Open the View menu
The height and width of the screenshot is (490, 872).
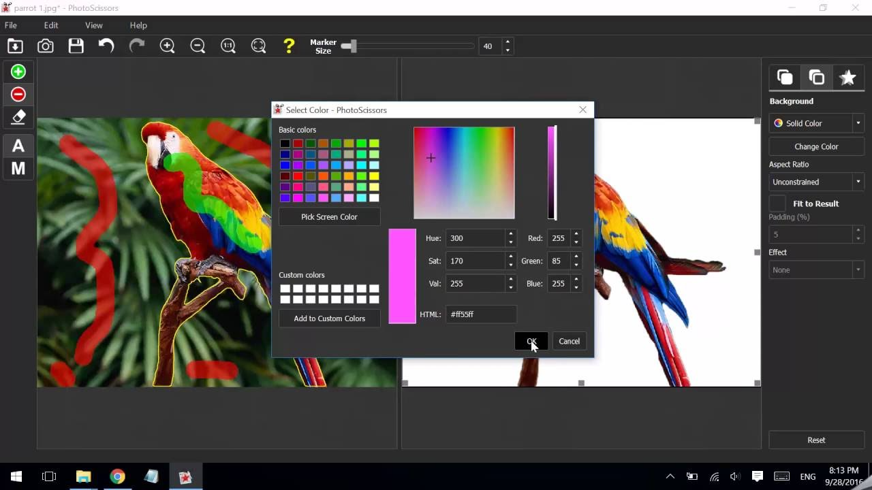click(94, 25)
